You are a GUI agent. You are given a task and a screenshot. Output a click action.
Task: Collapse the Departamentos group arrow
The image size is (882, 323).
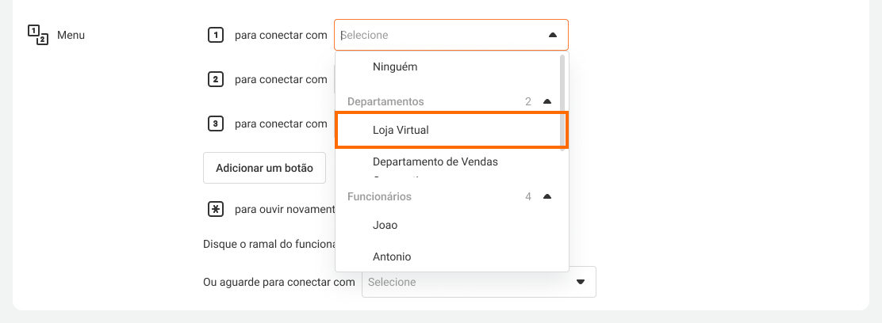tap(546, 101)
